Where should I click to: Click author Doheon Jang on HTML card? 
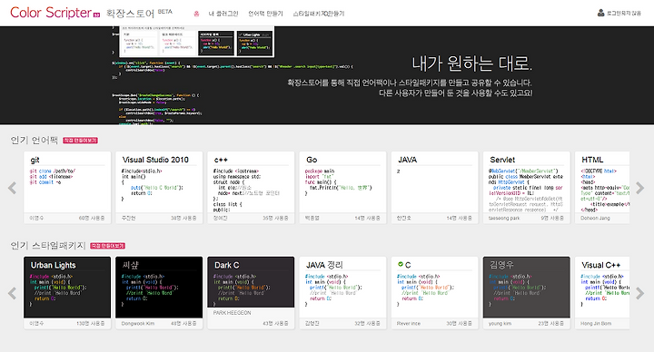595,218
